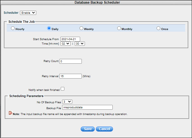Focus the Retry Count input field
This screenshot has height=138, width=192.
pos(71,61)
